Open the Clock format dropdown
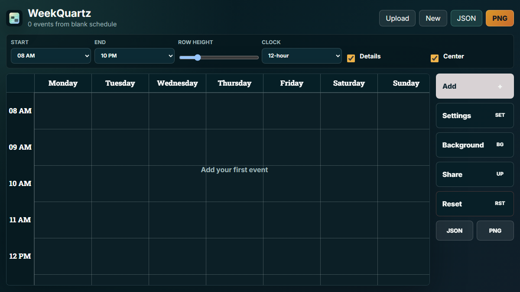Viewport: 520px width, 292px height. [302, 56]
